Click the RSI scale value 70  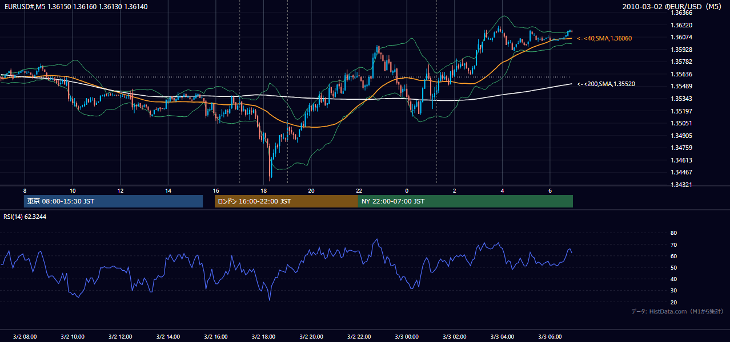673,245
